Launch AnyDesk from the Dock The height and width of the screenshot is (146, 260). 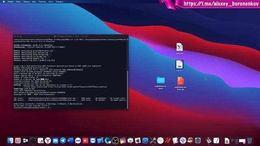click(85, 141)
